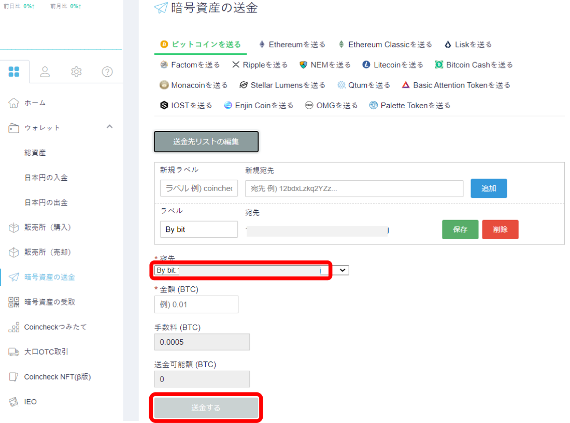Click the paper plane icon beside sidebar 暗号資産の送金

click(x=14, y=277)
